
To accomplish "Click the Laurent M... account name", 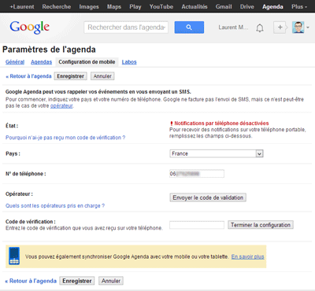I will click(x=233, y=28).
